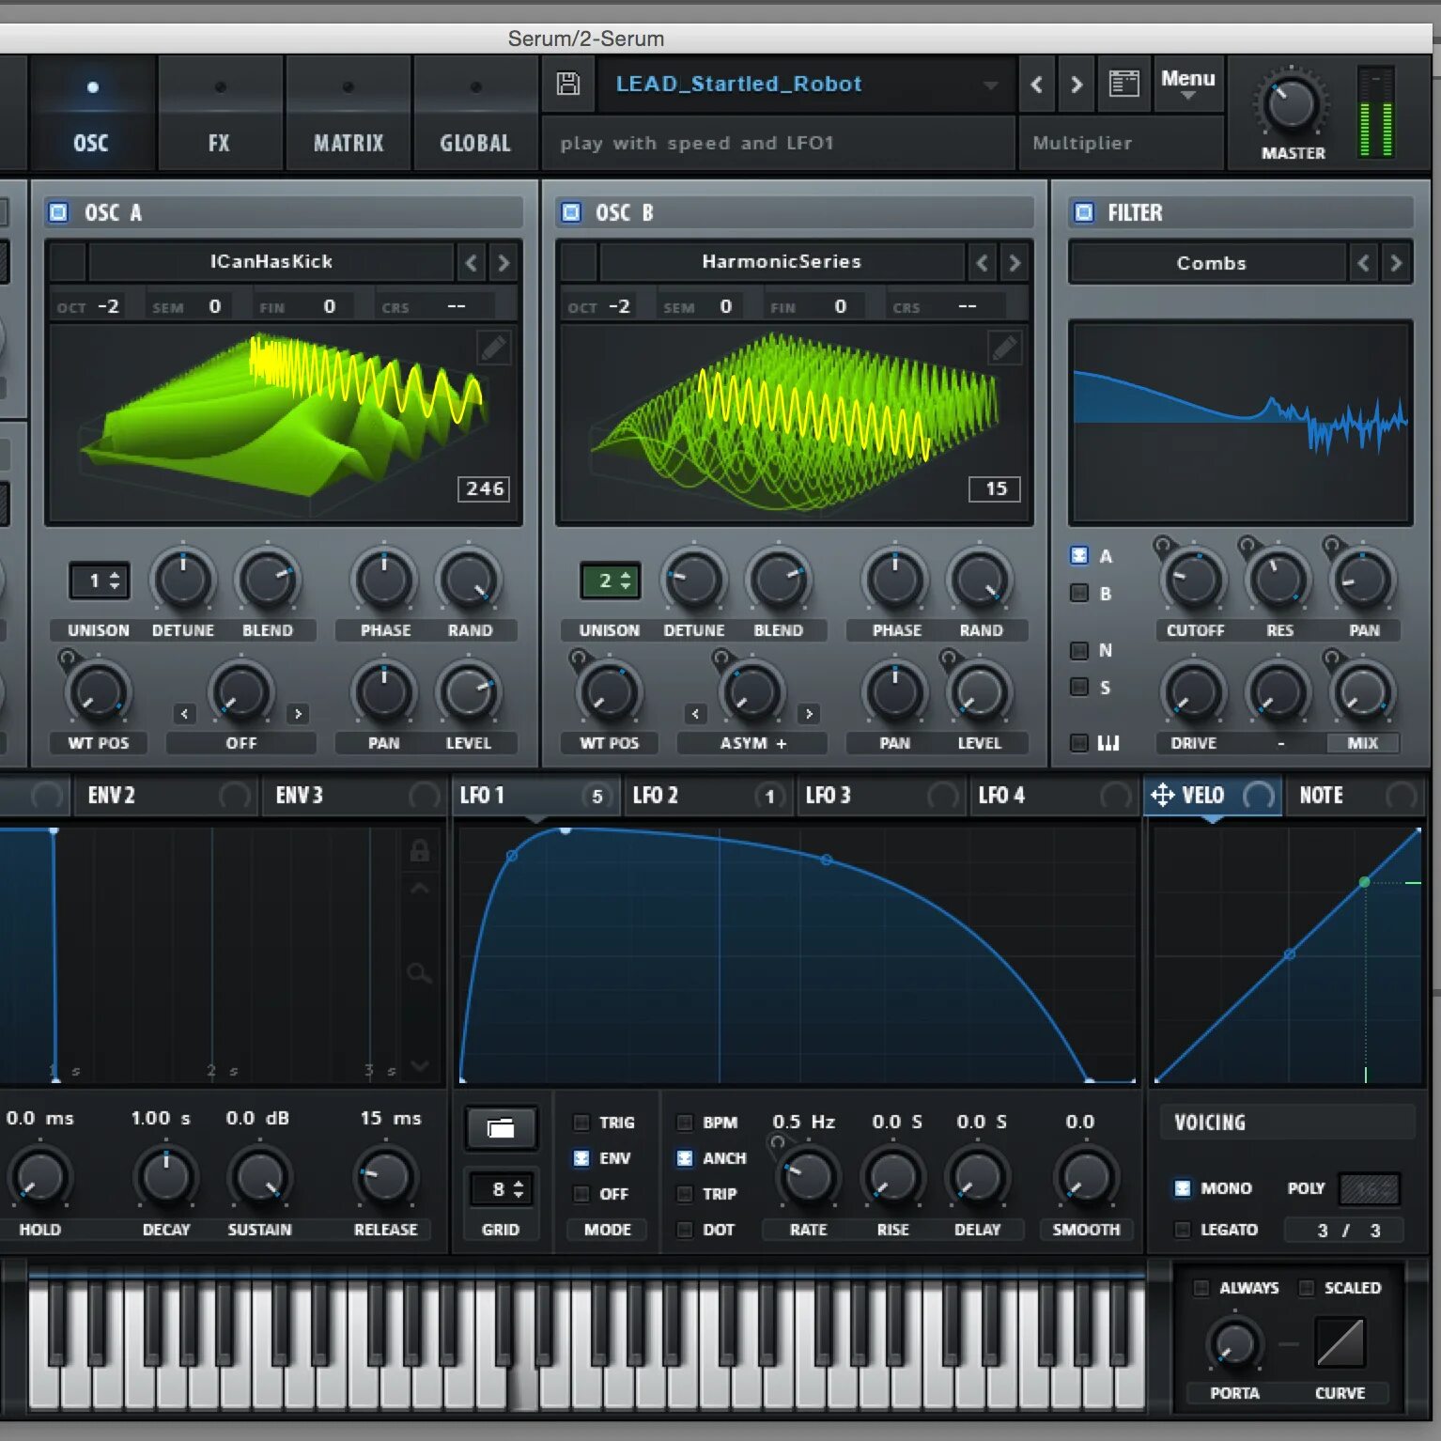Screen dimensions: 1441x1441
Task: Switch to the GLOBAL tab
Action: (x=475, y=115)
